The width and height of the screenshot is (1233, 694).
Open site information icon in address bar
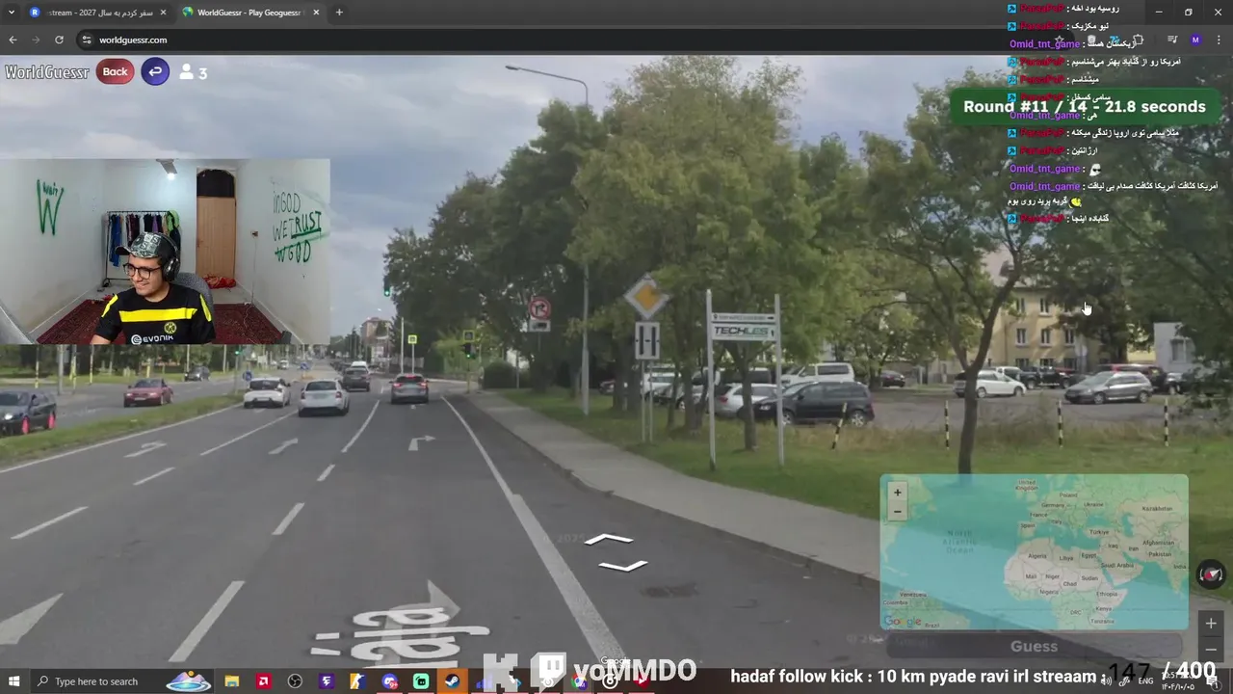tap(87, 40)
